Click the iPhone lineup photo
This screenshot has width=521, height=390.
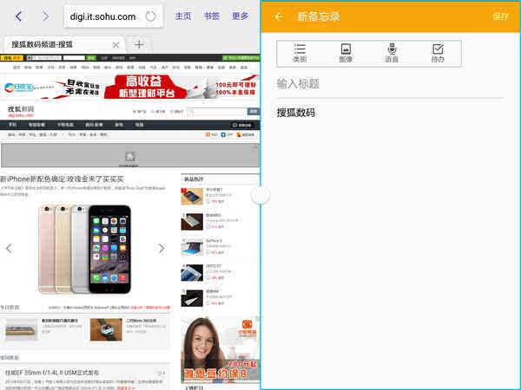(85, 250)
